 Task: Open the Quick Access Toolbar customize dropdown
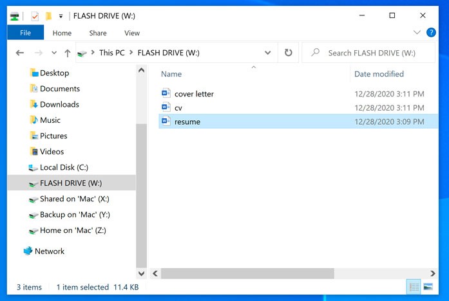coord(61,16)
